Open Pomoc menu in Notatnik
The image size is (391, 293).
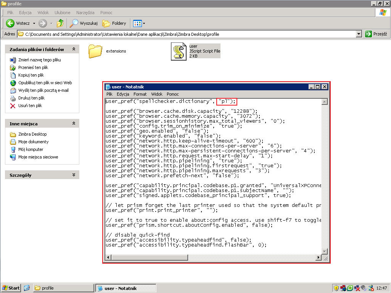click(172, 94)
